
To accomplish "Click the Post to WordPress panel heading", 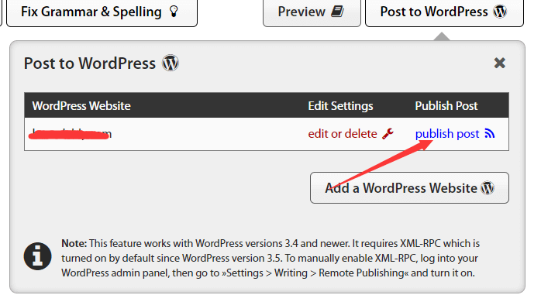I will pos(90,63).
